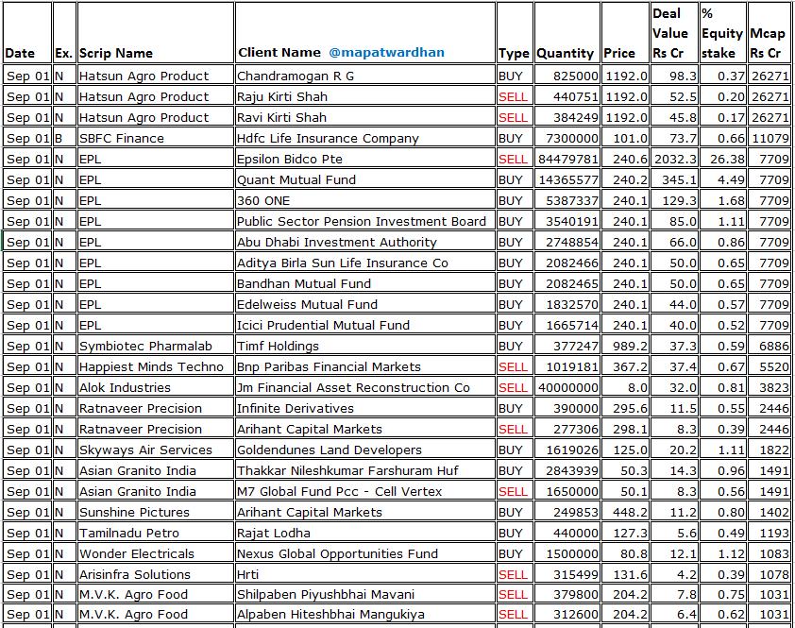This screenshot has width=795, height=628.
Task: Select the 'Sunshine Pictures' scrip cell
Action: [x=156, y=513]
